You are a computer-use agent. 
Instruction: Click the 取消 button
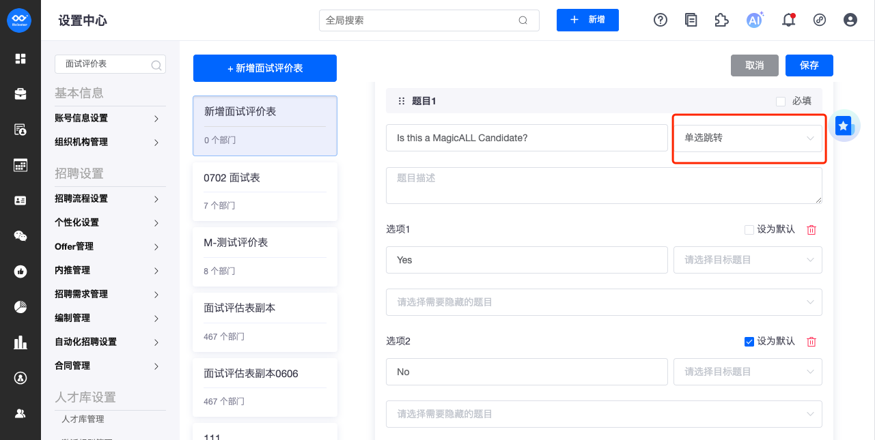[x=755, y=65]
